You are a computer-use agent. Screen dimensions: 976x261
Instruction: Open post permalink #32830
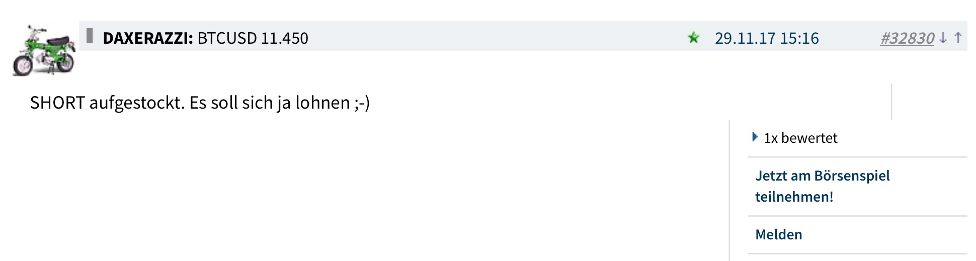point(907,38)
